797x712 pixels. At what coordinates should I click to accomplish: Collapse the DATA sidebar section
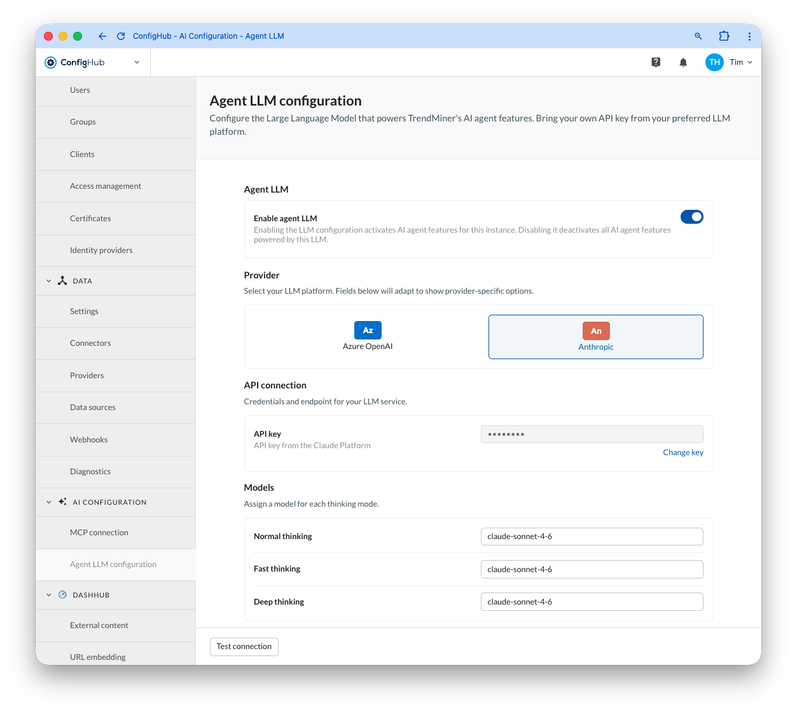(x=49, y=281)
